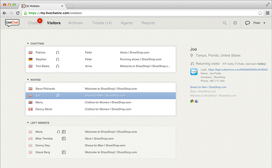The width and height of the screenshot is (272, 168).
Task: Open a new browser tab
Action: pos(70,6)
